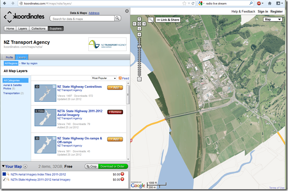Toggle visibility of Index Tiles layer
Viewport: 288px width, 191px height.
[x=4, y=174]
